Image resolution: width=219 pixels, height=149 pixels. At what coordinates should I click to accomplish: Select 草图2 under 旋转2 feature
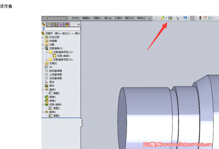coord(54,116)
